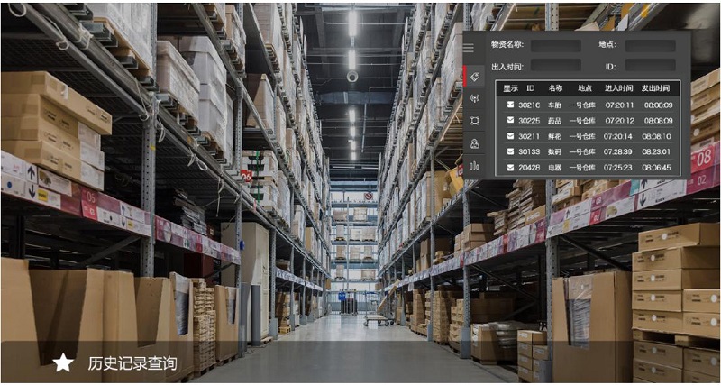Open the signal antenna panel
Image resolution: width=721 pixels, height=385 pixels.
coord(474,98)
